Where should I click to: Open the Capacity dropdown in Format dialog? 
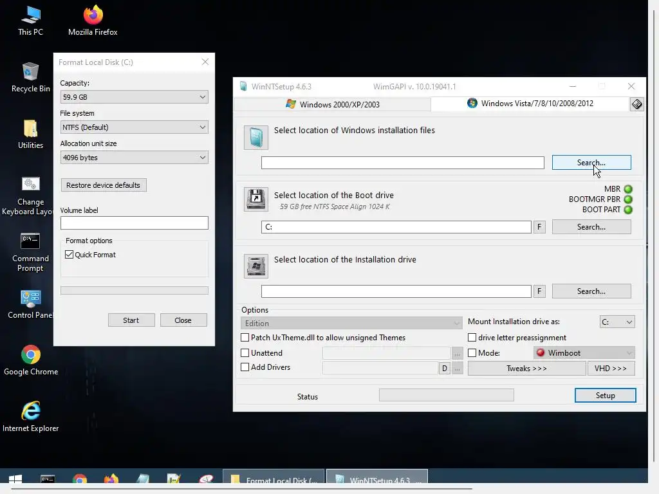coord(134,97)
